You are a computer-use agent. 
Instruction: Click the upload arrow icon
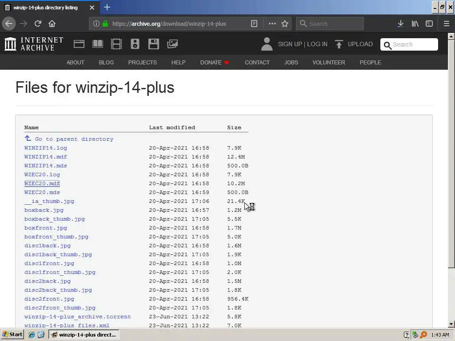pyautogui.click(x=339, y=44)
